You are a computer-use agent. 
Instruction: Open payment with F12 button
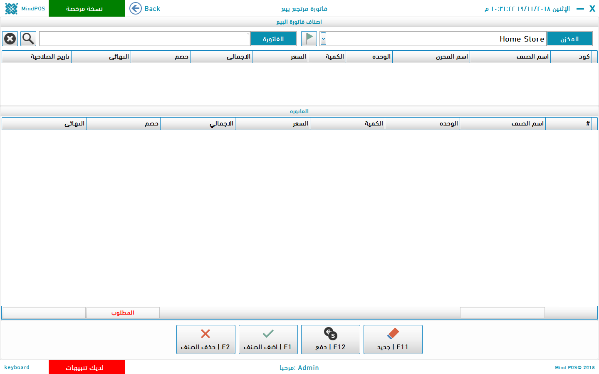pos(330,340)
